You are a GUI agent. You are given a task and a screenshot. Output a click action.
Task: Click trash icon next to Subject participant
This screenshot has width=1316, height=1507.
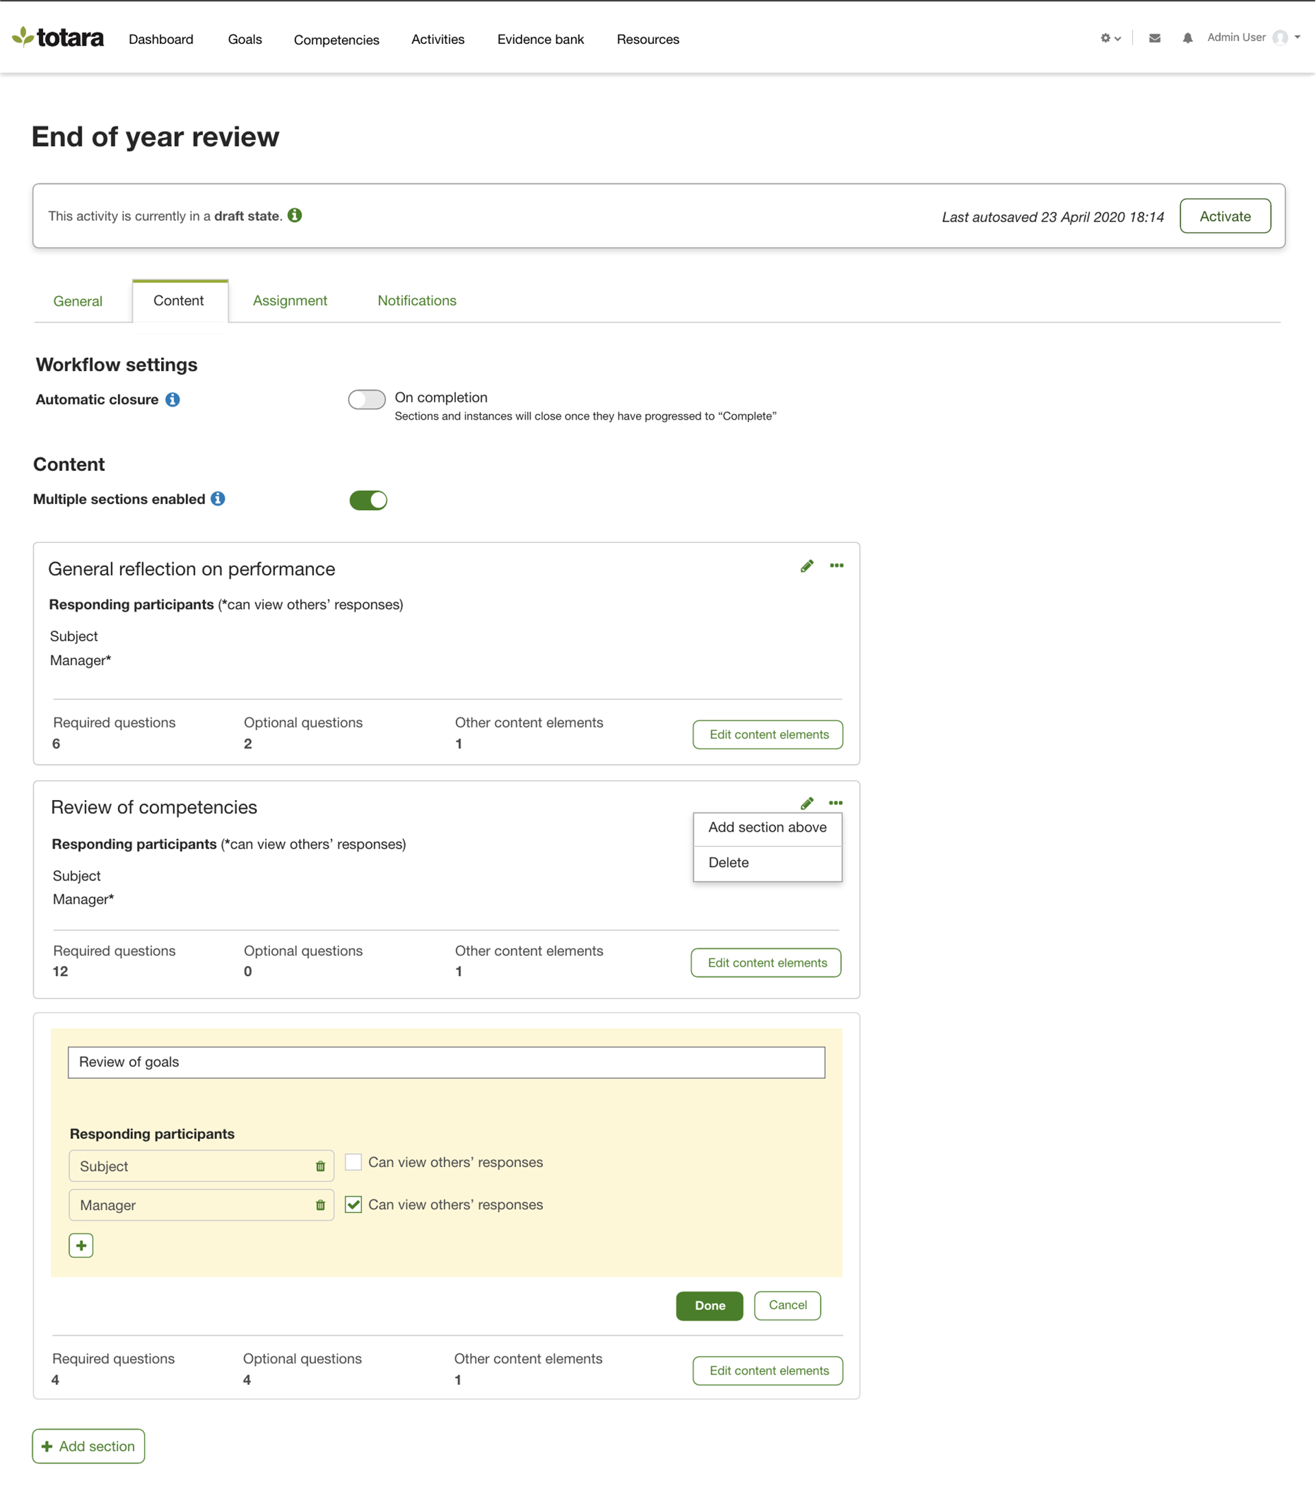click(320, 1166)
